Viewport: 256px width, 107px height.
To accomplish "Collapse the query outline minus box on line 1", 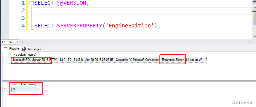I will click(32, 3).
